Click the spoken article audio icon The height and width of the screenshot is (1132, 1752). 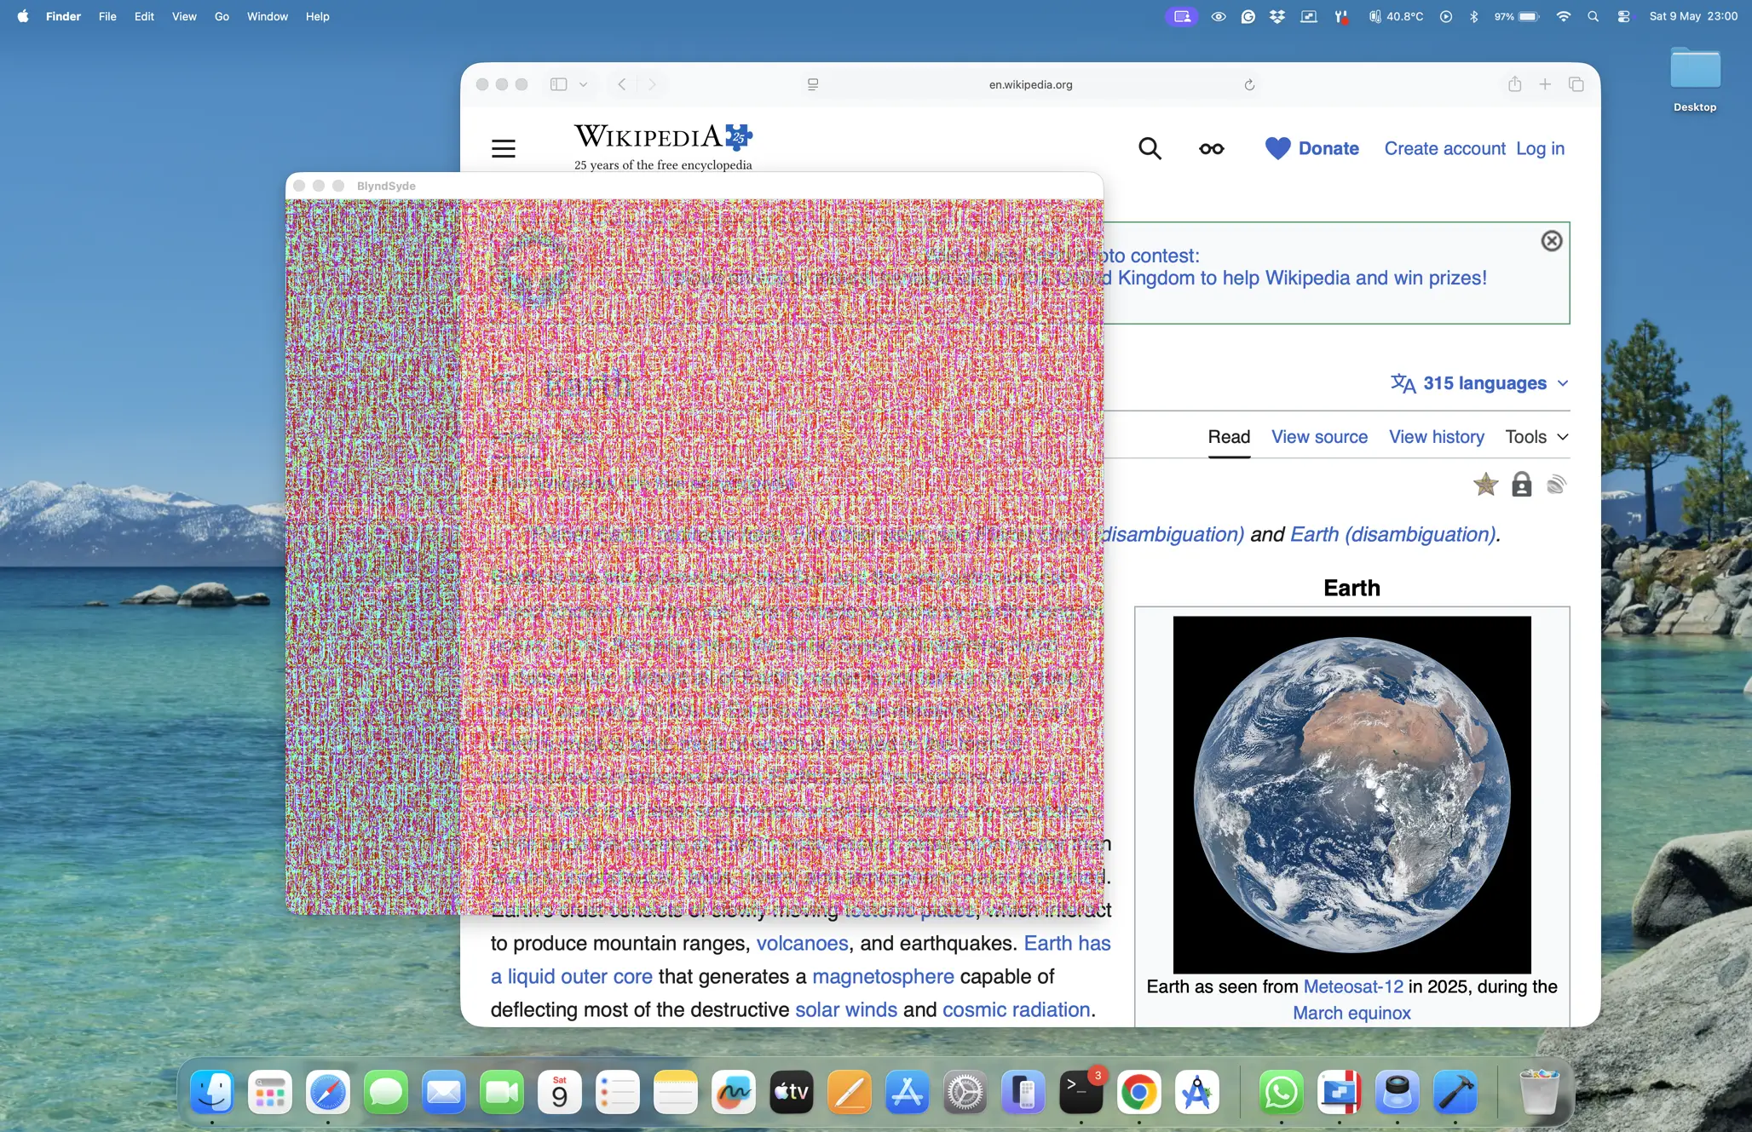pos(1556,485)
